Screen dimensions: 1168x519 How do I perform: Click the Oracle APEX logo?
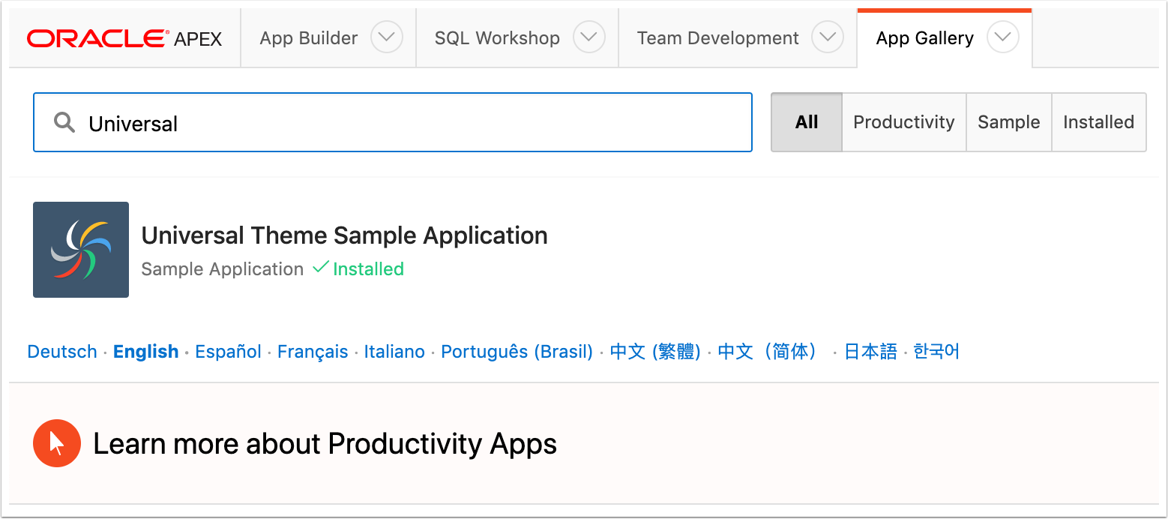pos(124,38)
